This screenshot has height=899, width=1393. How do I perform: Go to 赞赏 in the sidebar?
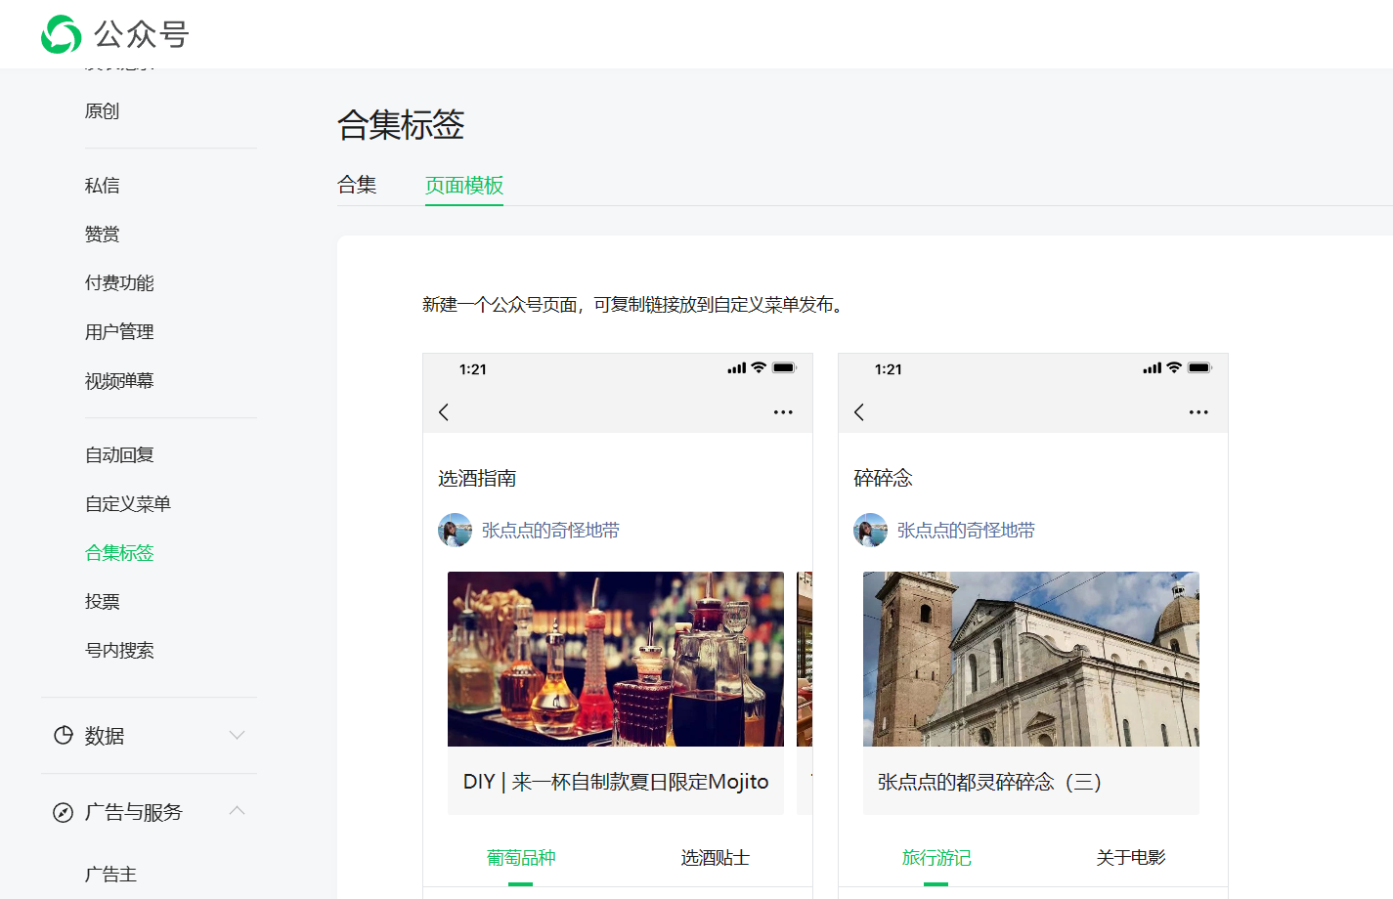[x=103, y=235]
